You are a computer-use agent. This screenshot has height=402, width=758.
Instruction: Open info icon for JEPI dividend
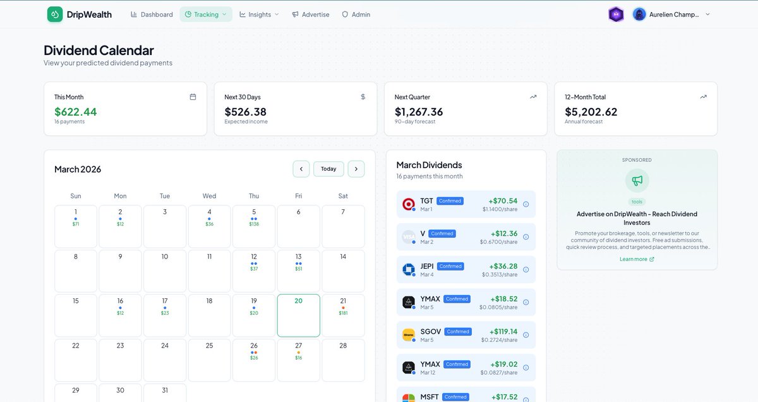coord(526,270)
